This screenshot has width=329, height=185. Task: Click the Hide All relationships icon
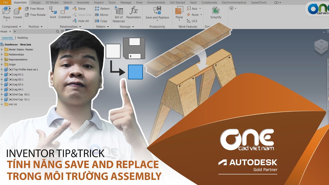[x=75, y=21]
